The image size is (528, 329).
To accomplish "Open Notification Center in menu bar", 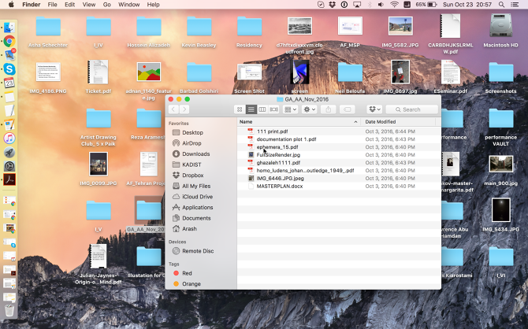I will tap(515, 5).
